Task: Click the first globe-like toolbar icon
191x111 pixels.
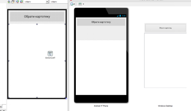Action: tap(9, 2)
